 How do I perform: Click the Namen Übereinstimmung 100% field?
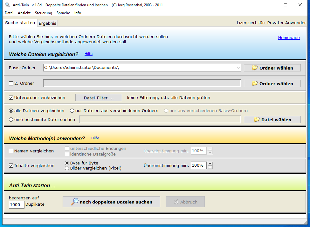coord(198,151)
